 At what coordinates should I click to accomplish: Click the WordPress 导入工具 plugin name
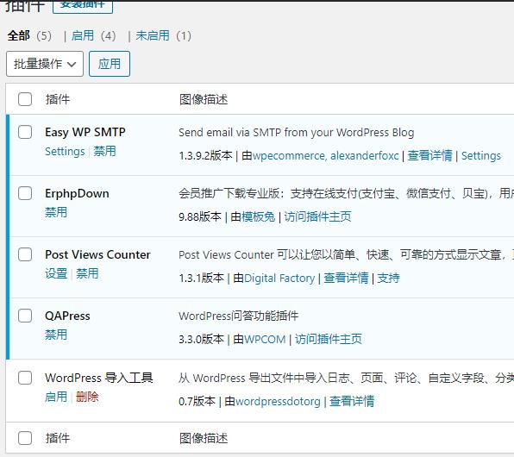point(99,378)
